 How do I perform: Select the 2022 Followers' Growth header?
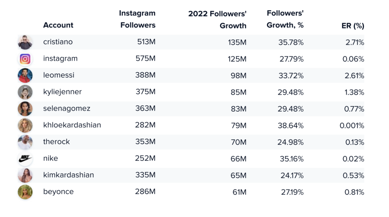point(217,19)
